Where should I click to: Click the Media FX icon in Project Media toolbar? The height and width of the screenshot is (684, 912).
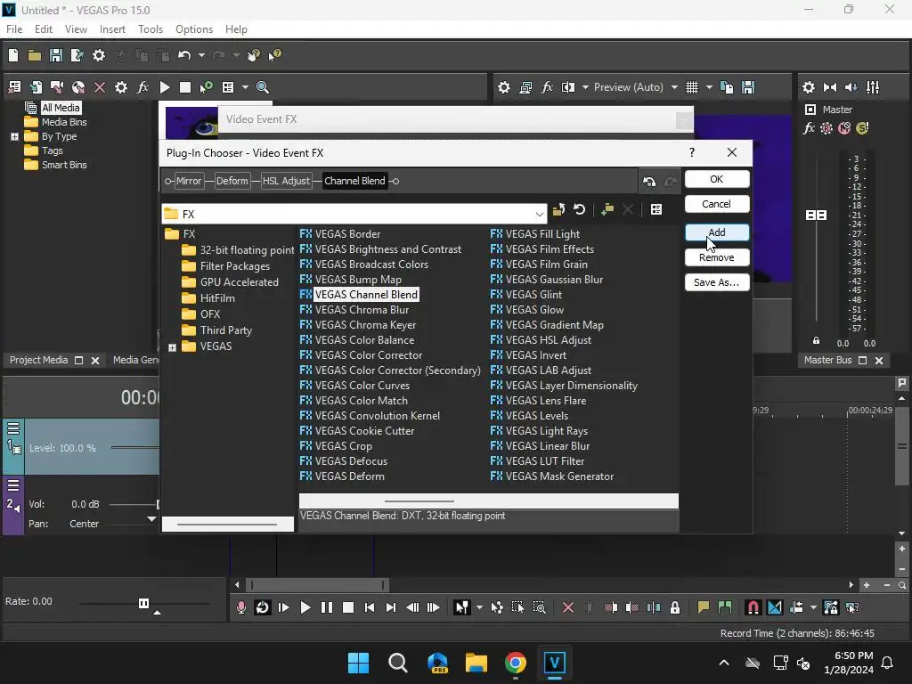point(142,87)
